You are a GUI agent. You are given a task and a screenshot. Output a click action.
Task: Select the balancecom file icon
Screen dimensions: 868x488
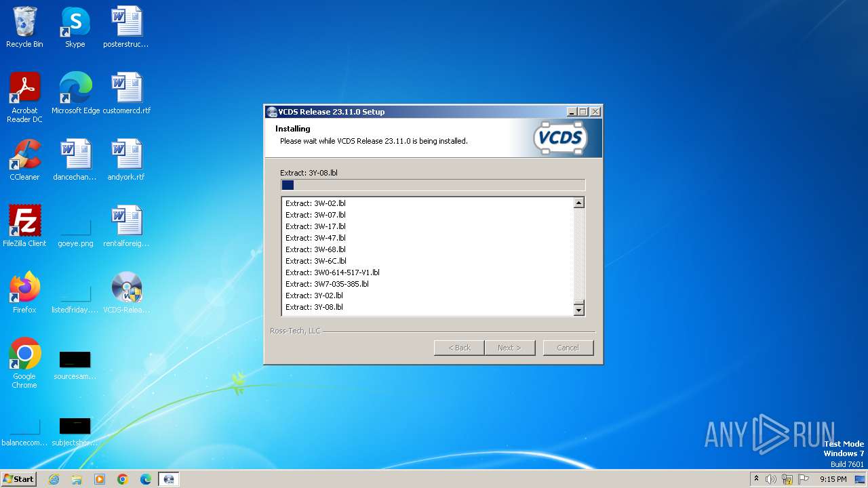24,431
